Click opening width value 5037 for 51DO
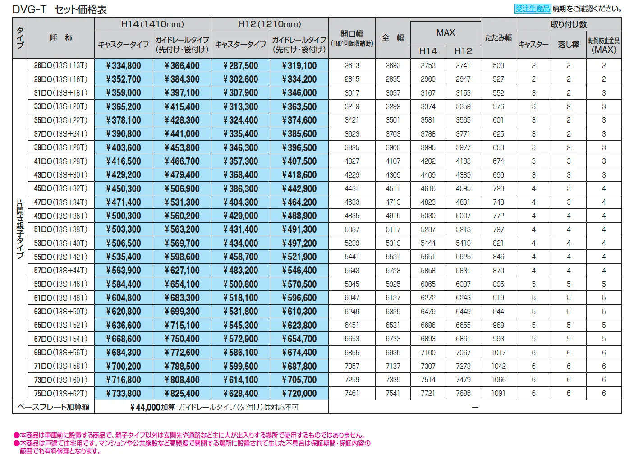Viewport: 634px width, 468px height. click(x=352, y=229)
